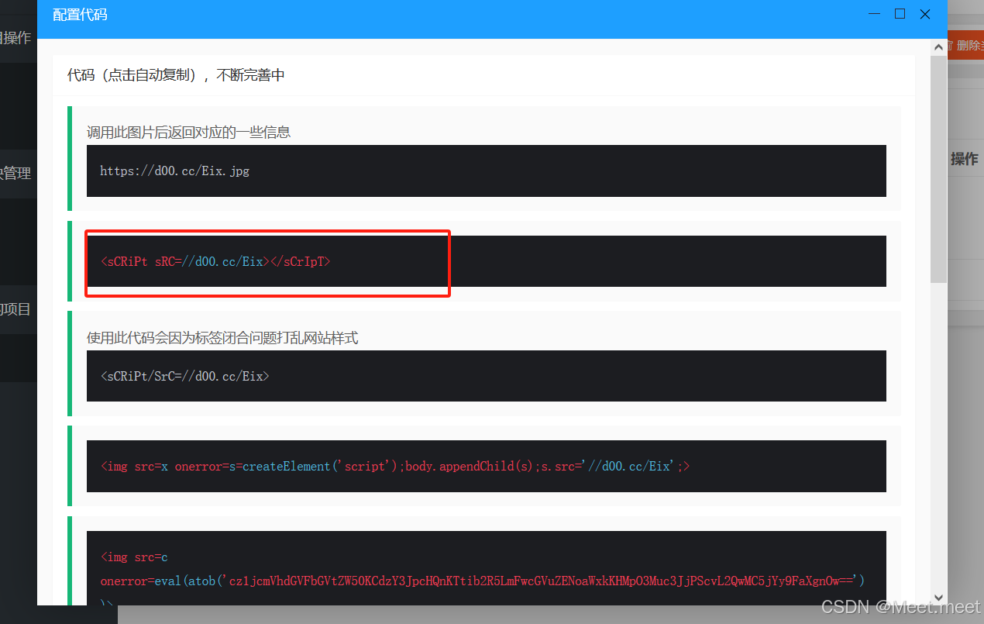Close the 配置代码 dialog
Viewport: 984px width, 624px height.
point(925,14)
